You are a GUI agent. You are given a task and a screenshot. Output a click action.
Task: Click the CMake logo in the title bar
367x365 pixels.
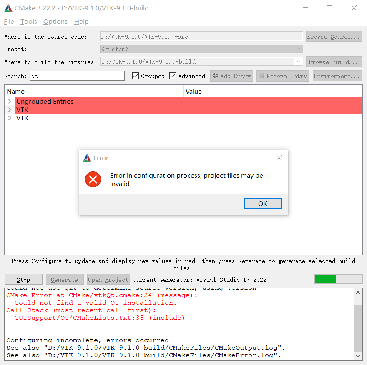8,7
